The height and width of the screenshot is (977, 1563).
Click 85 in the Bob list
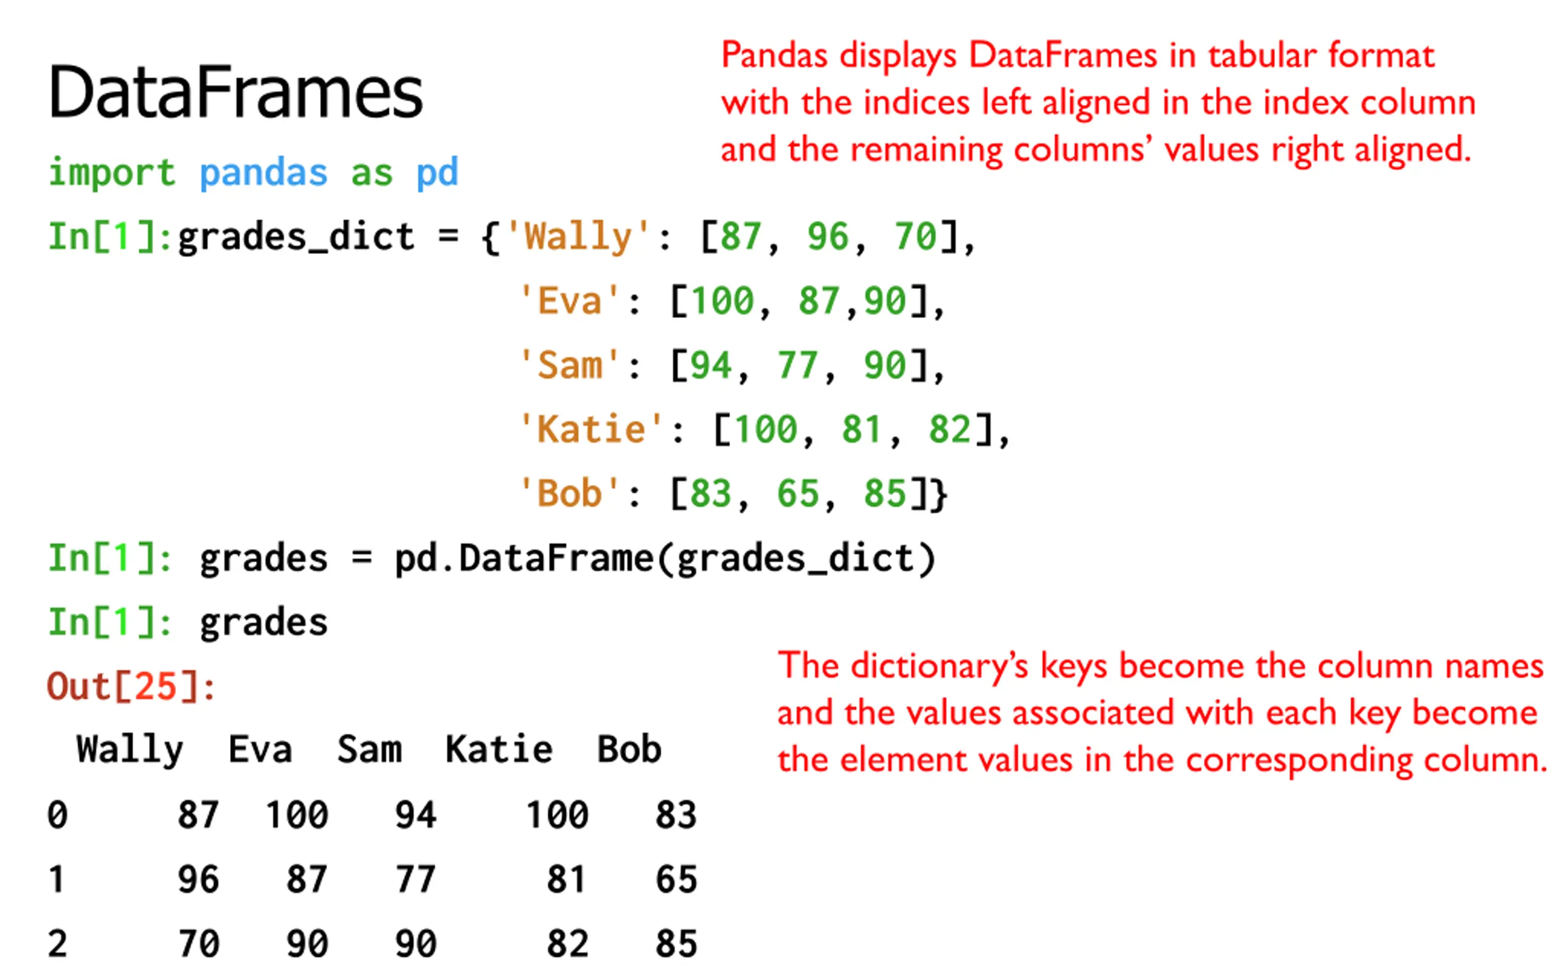coord(885,495)
